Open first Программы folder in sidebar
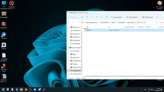This screenshot has width=164, height=92. click(75, 40)
